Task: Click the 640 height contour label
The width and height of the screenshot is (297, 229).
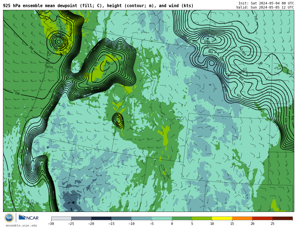Action: (x=108, y=63)
